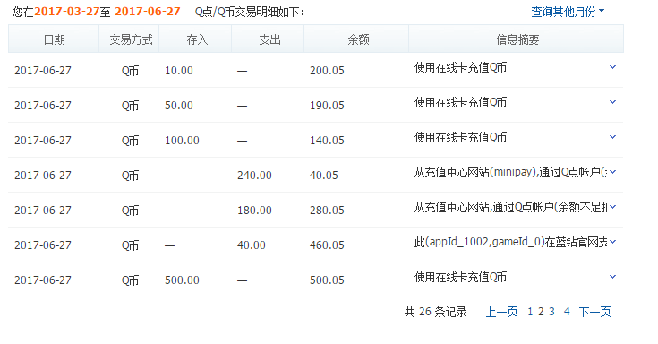Open page 3 of records

(x=551, y=312)
